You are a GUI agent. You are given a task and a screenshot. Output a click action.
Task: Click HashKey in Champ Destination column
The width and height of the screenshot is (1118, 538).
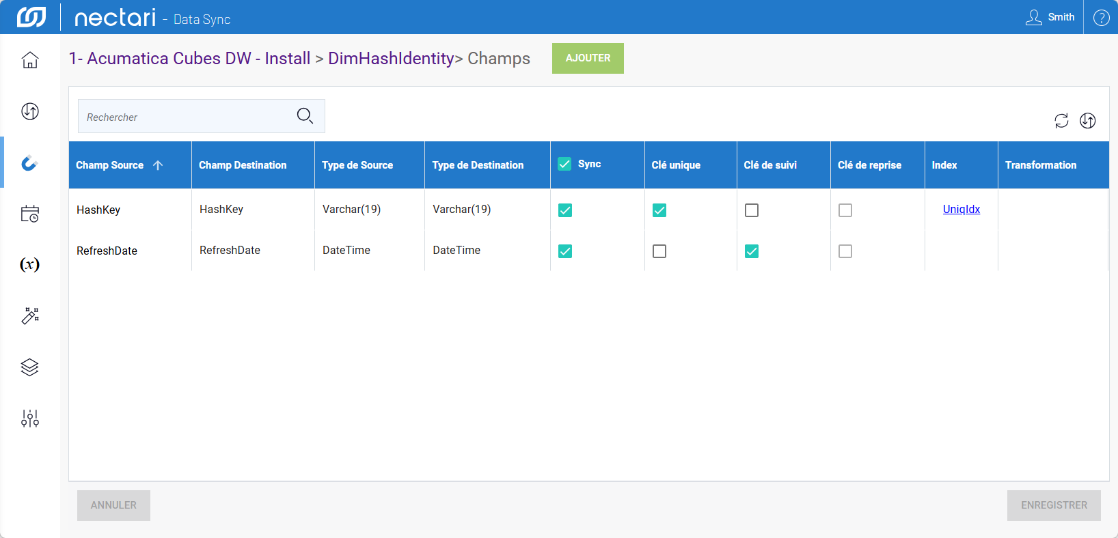point(221,209)
